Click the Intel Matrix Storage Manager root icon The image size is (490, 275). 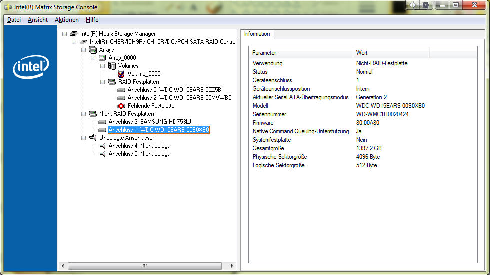tap(74, 34)
